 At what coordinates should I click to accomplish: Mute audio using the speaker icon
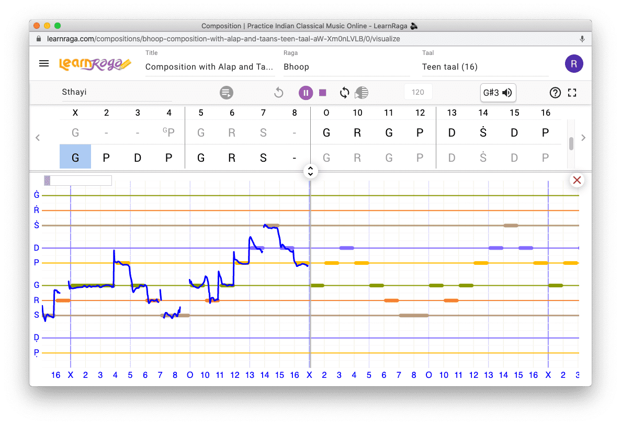pos(506,92)
